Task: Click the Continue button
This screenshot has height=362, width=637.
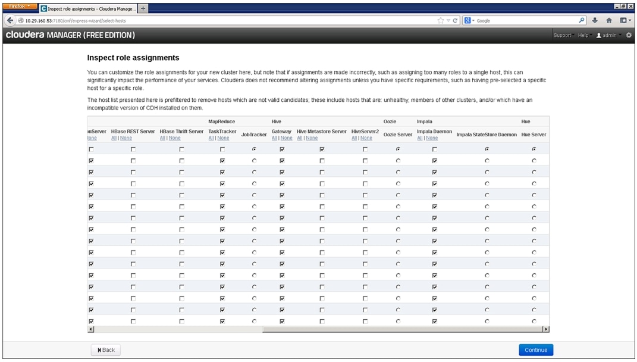Action: point(535,350)
